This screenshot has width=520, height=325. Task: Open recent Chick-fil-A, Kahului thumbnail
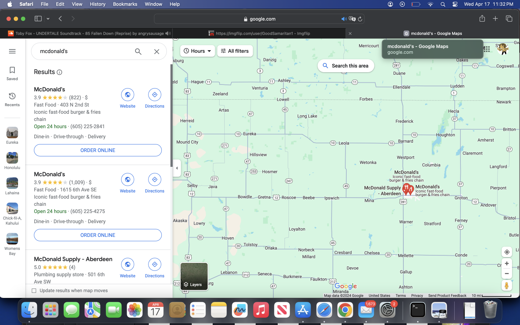click(12, 214)
